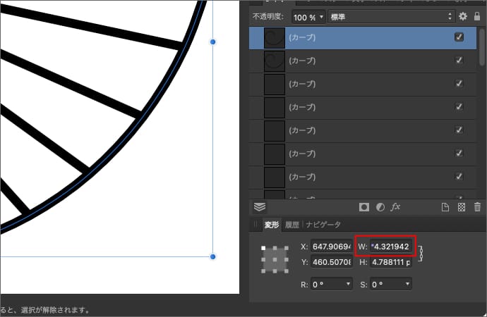Toggle visibility checkbox of third (カーブ) layer
Screen dimensions: 487x317
point(459,84)
